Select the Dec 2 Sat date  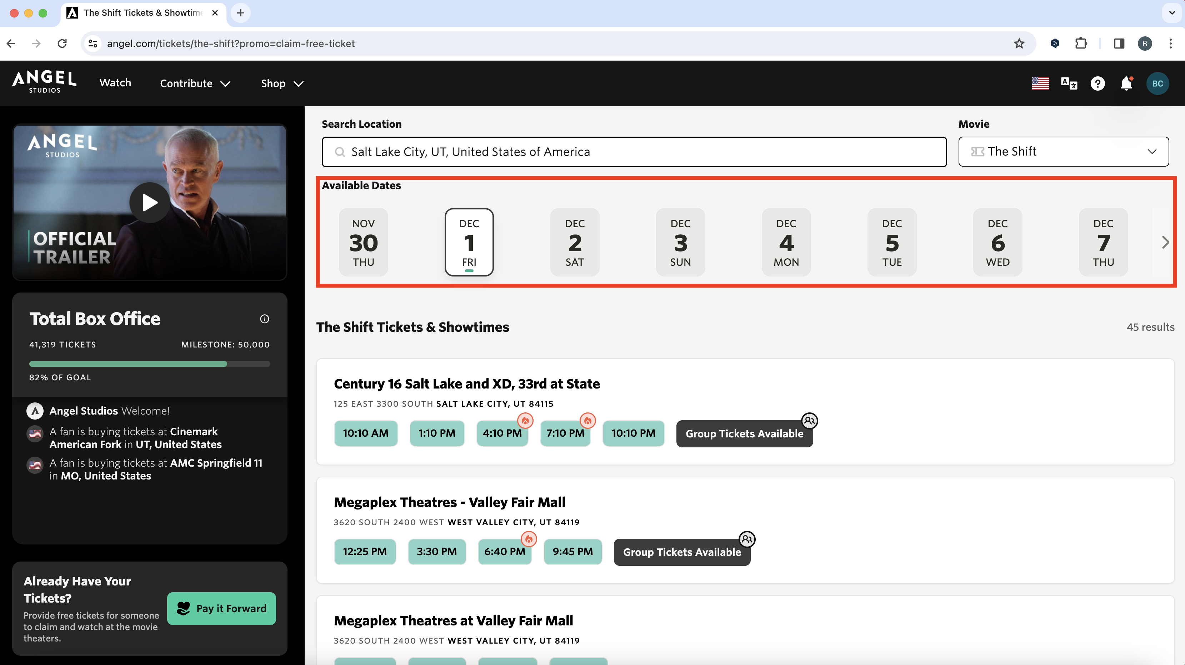[x=575, y=242]
